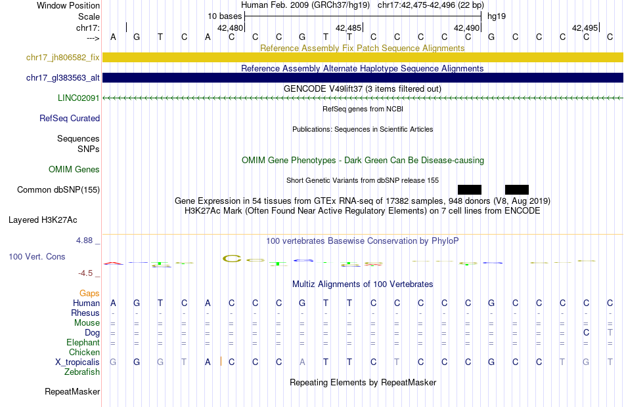Click the SNPs track label
624x407 pixels.
[89, 149]
